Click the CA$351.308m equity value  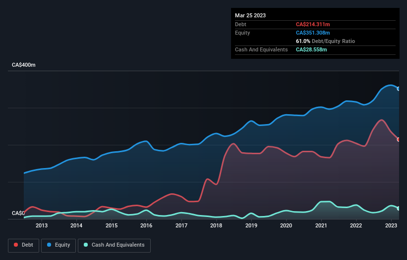313,33
